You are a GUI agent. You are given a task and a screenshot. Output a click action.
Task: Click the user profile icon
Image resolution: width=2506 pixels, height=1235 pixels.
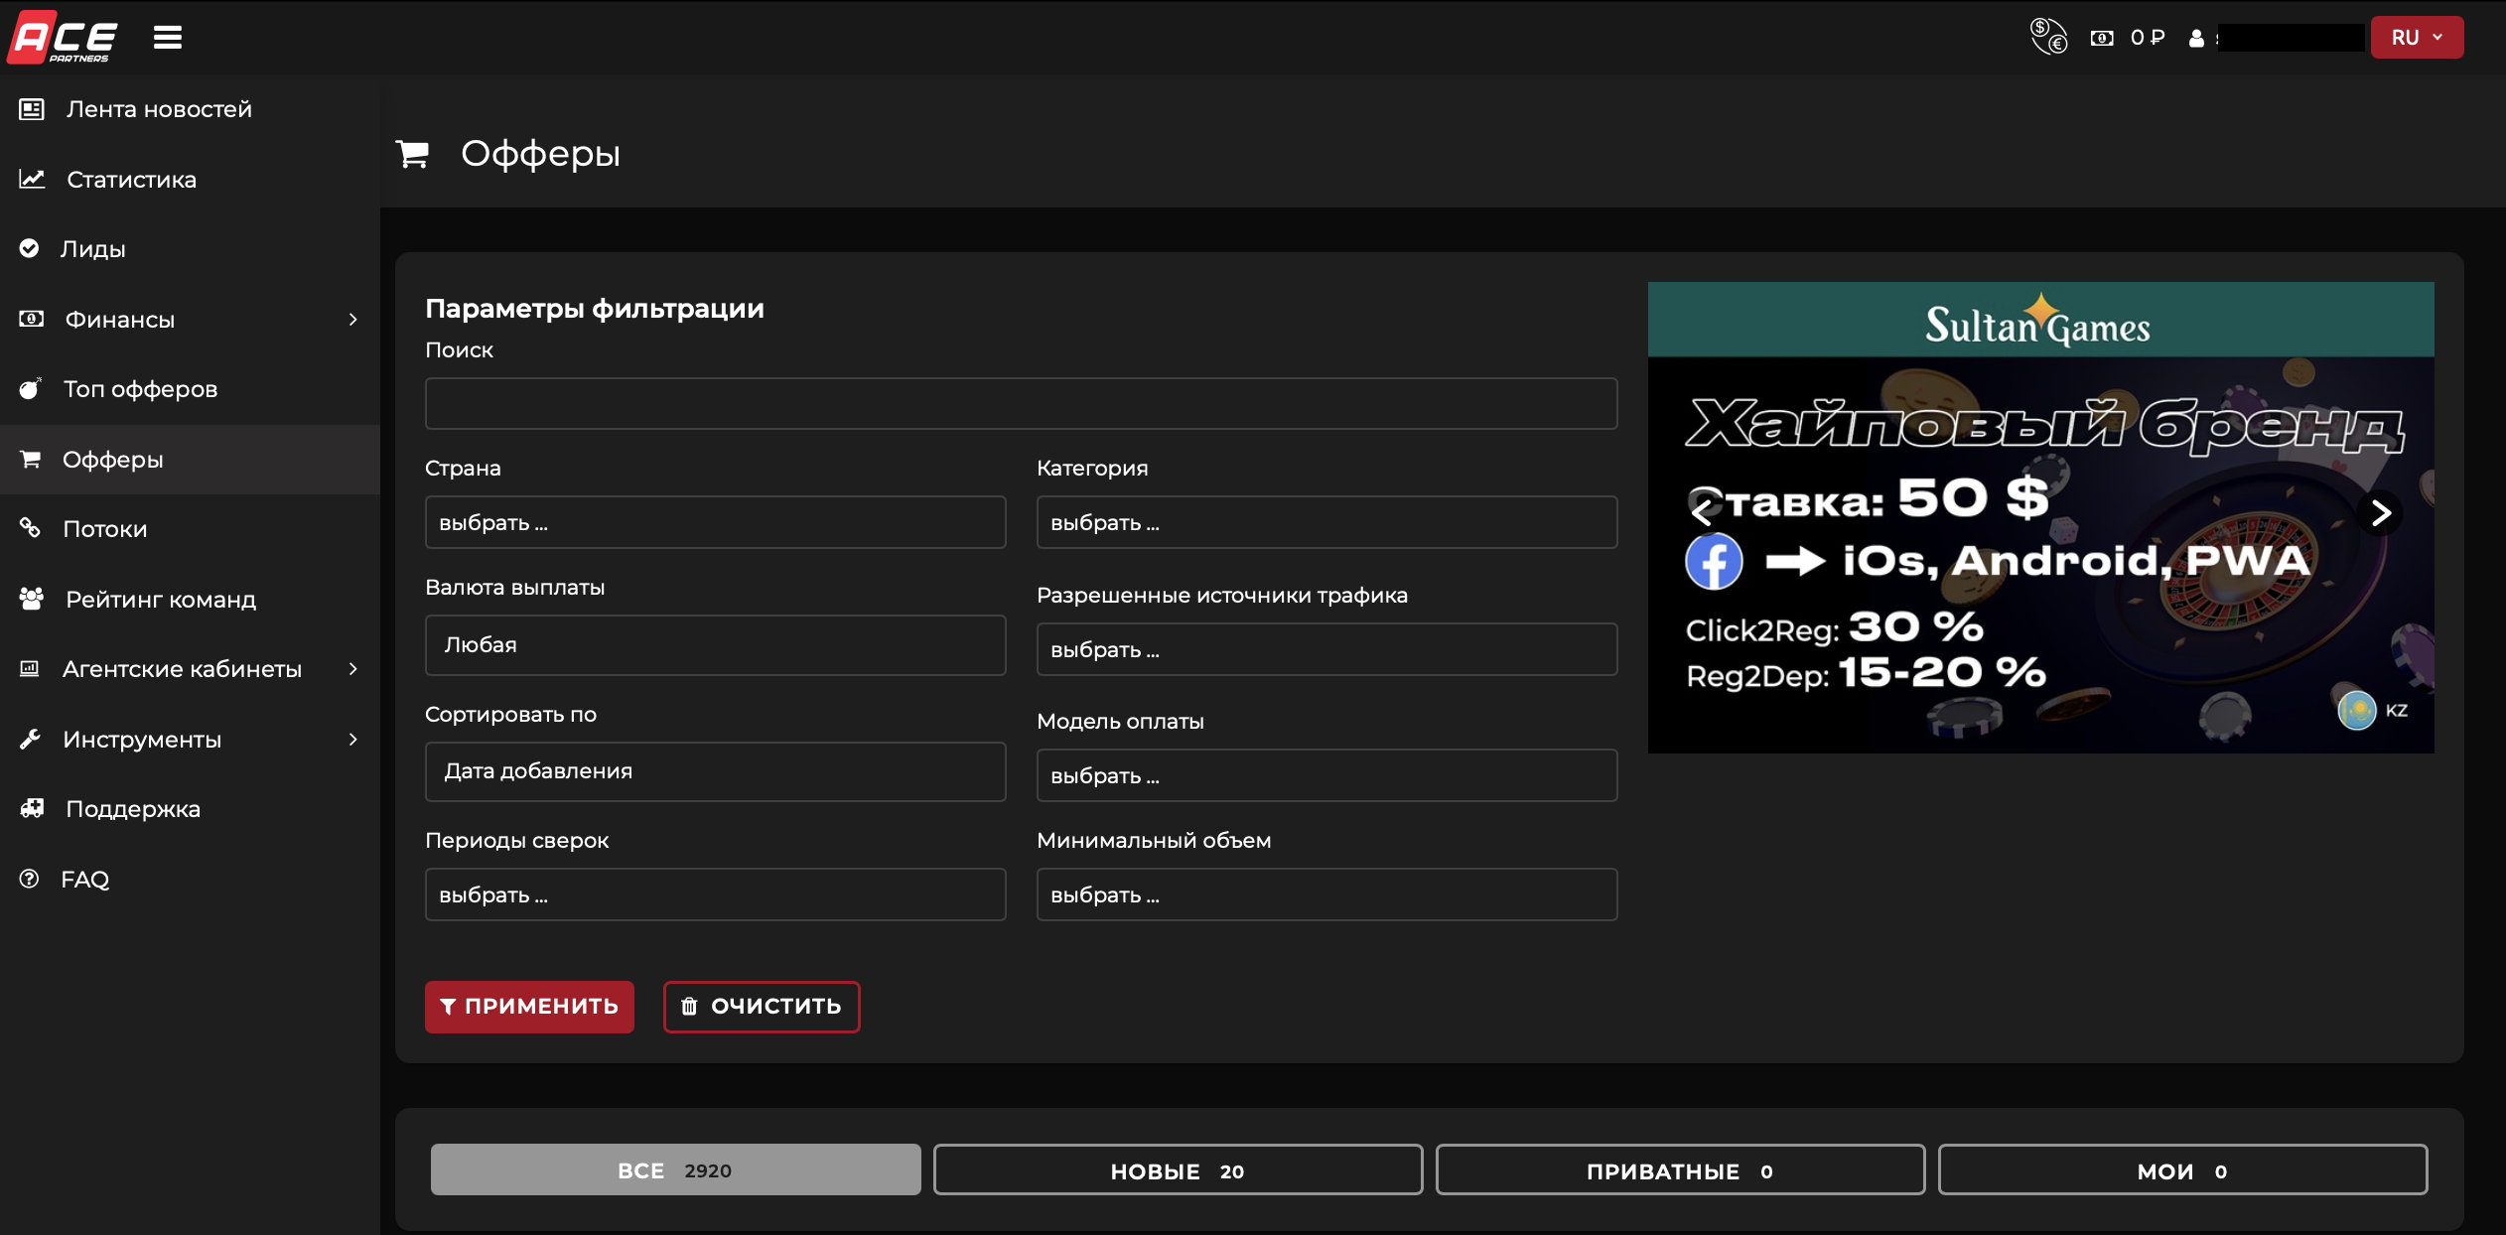[x=2196, y=38]
